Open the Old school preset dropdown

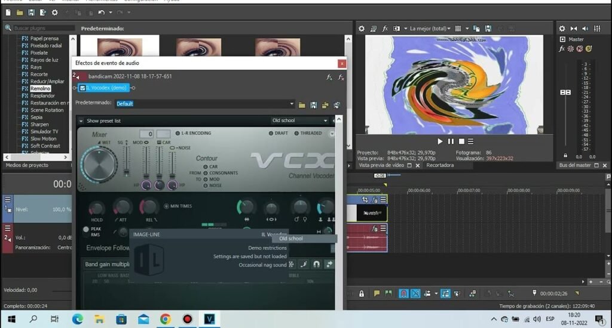[x=300, y=120]
